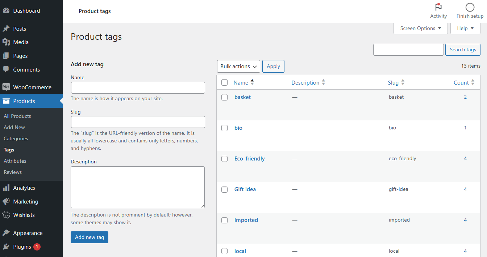The width and height of the screenshot is (487, 257).
Task: Click the Analytics bar chart icon
Action: pos(6,188)
